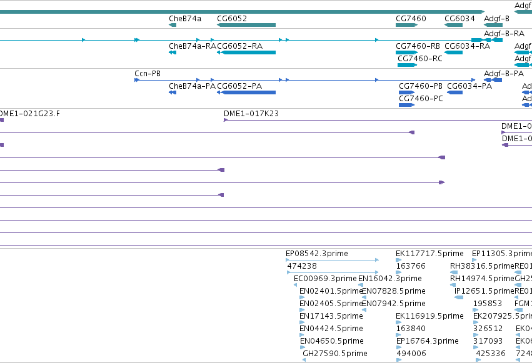The height and width of the screenshot is (363, 532).
Task: Select the DME1-017K23 clone label
Action: click(251, 114)
